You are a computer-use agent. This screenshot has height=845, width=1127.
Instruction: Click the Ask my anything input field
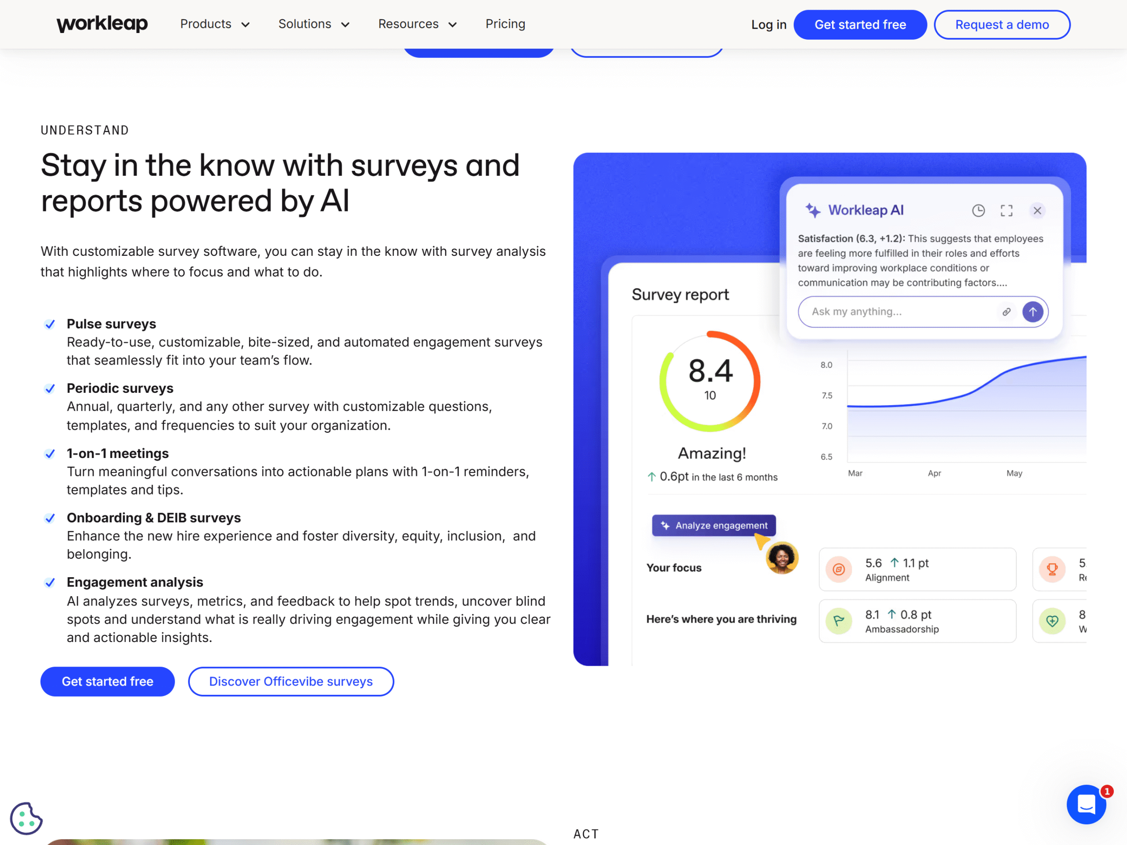(x=897, y=312)
